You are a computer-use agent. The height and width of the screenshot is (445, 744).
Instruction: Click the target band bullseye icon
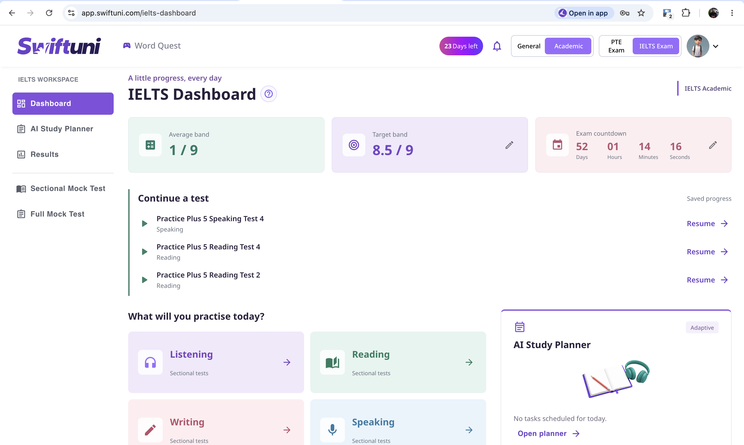354,145
